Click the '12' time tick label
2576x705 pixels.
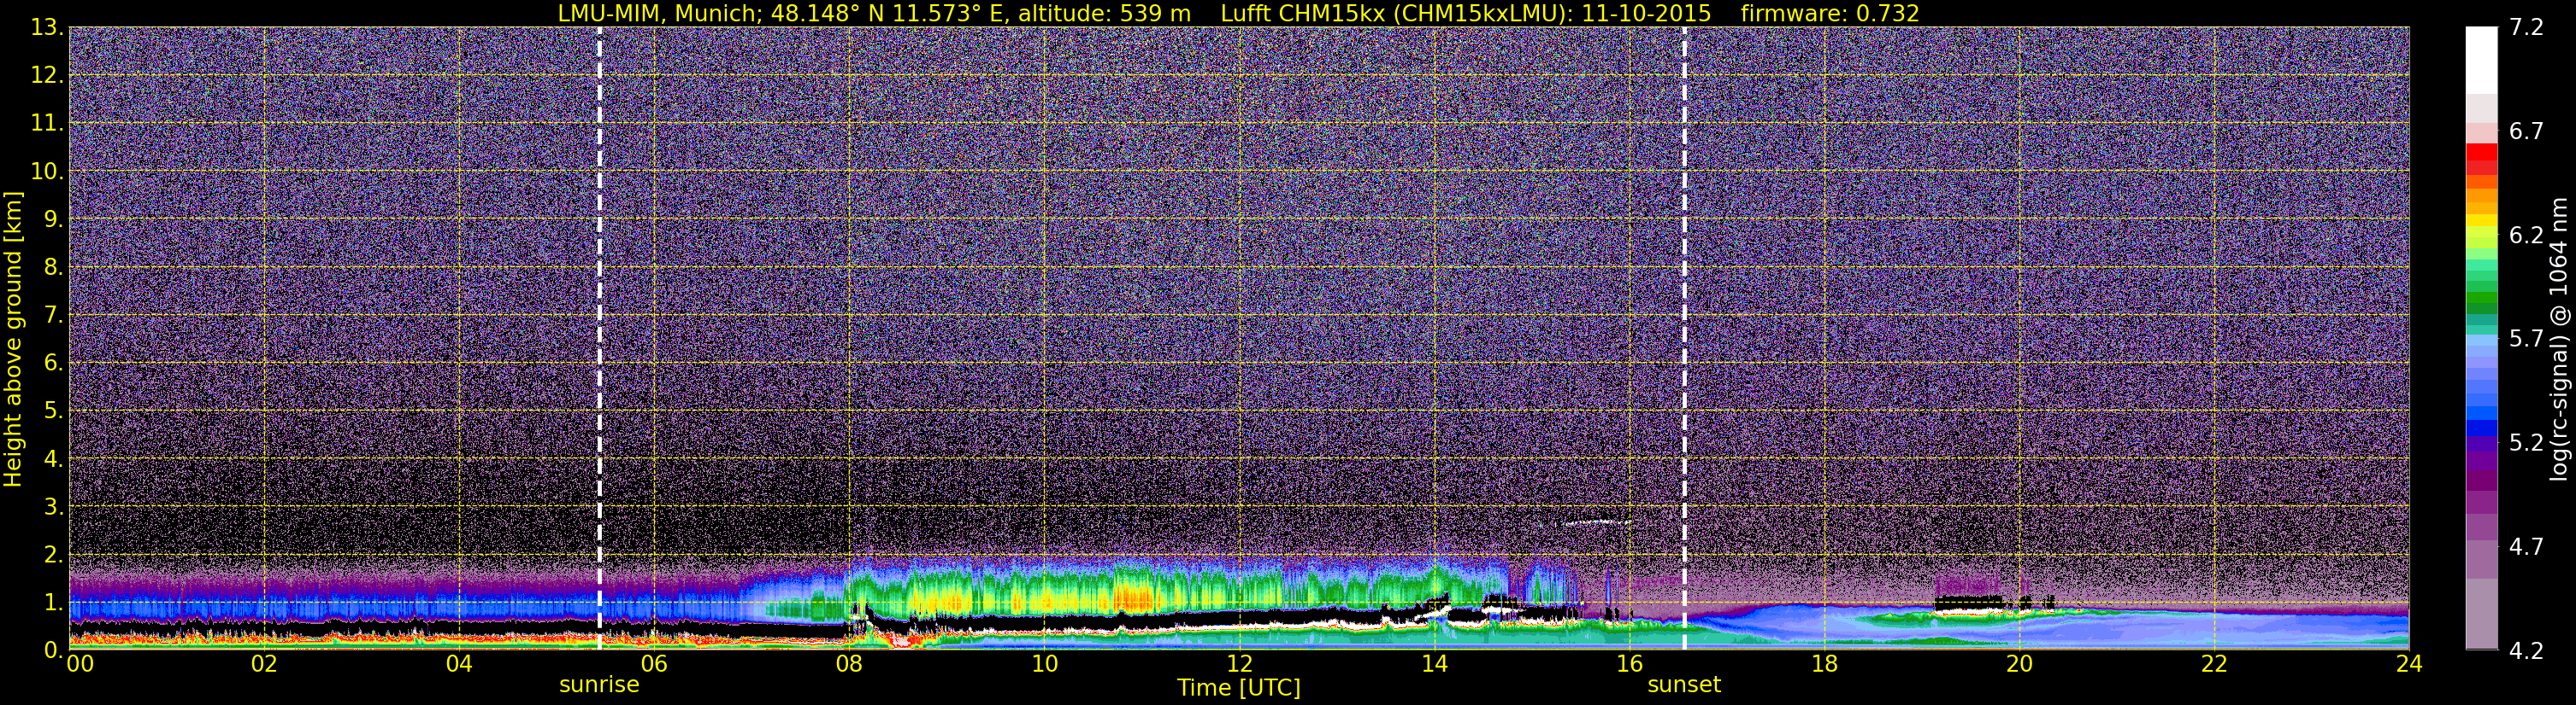pos(1239,664)
